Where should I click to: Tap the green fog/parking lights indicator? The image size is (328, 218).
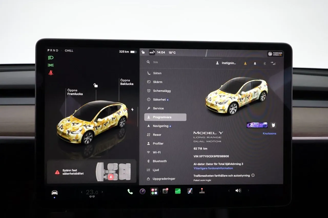click(51, 65)
